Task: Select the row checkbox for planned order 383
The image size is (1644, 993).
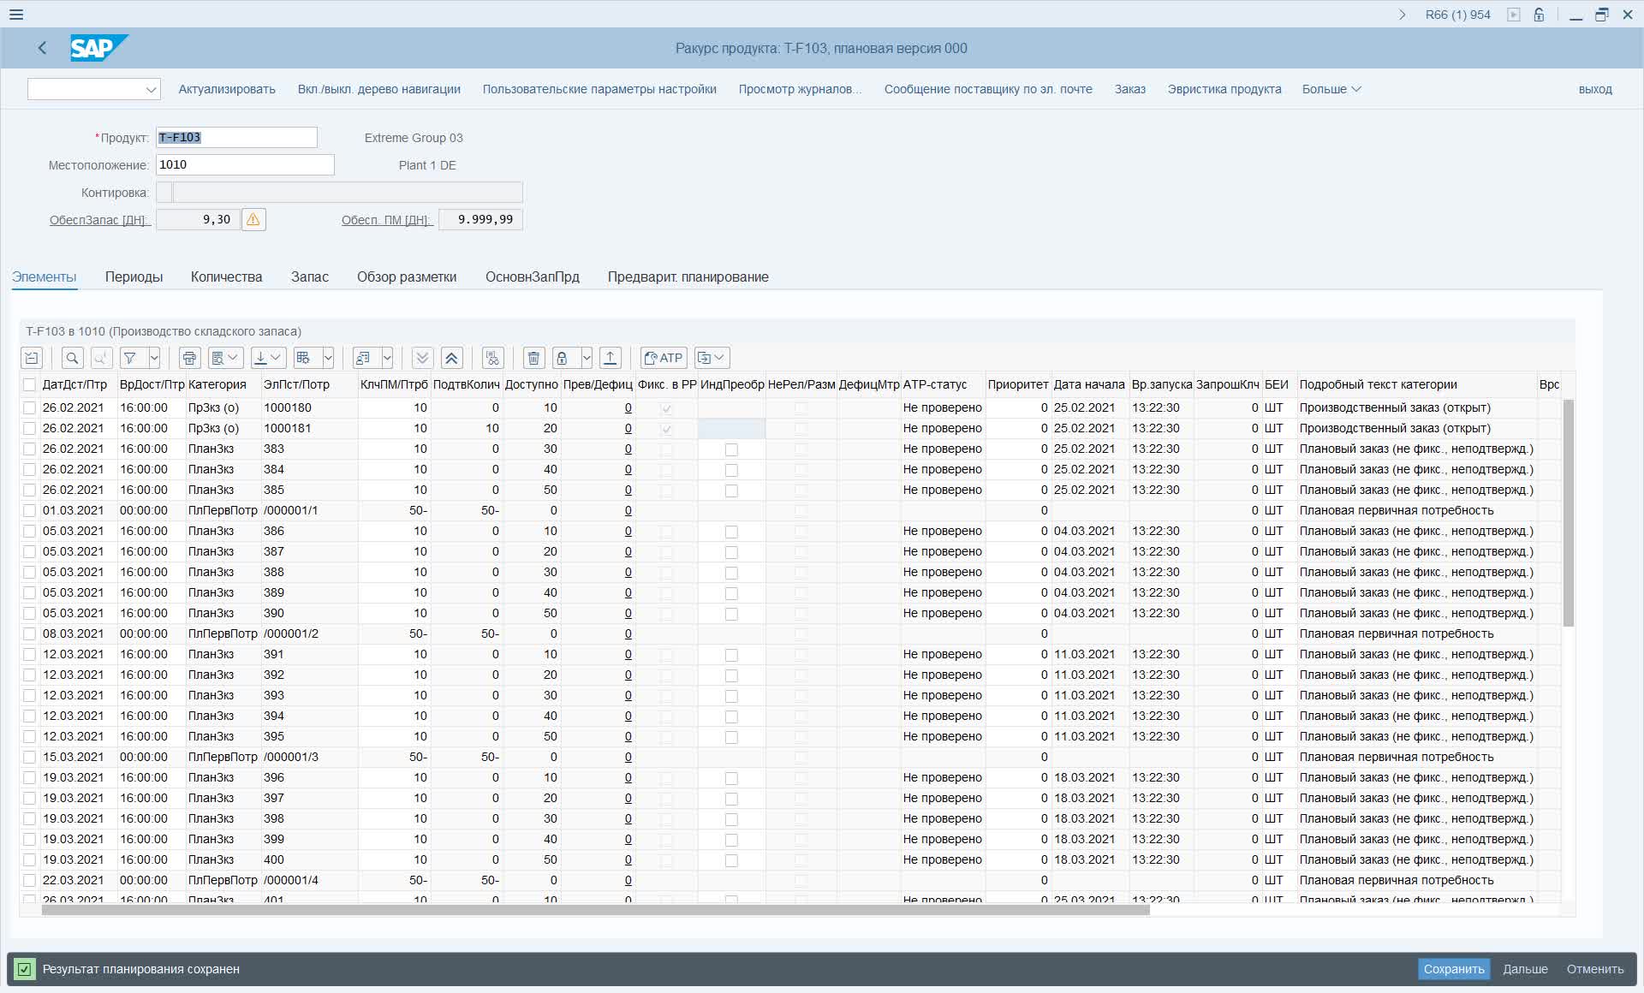Action: pyautogui.click(x=29, y=449)
